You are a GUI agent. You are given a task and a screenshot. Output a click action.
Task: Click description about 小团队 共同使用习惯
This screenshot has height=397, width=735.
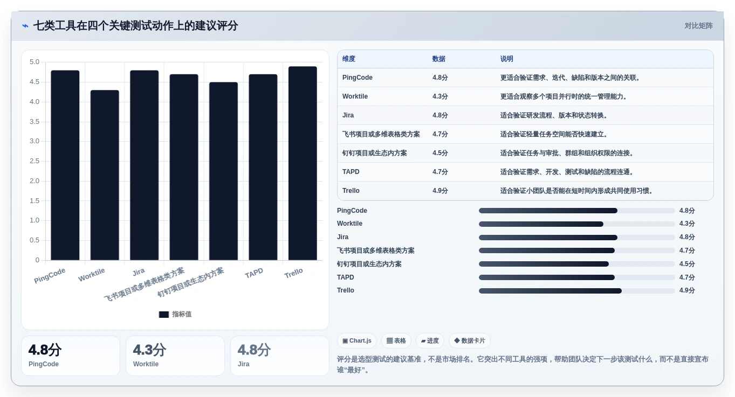click(577, 191)
